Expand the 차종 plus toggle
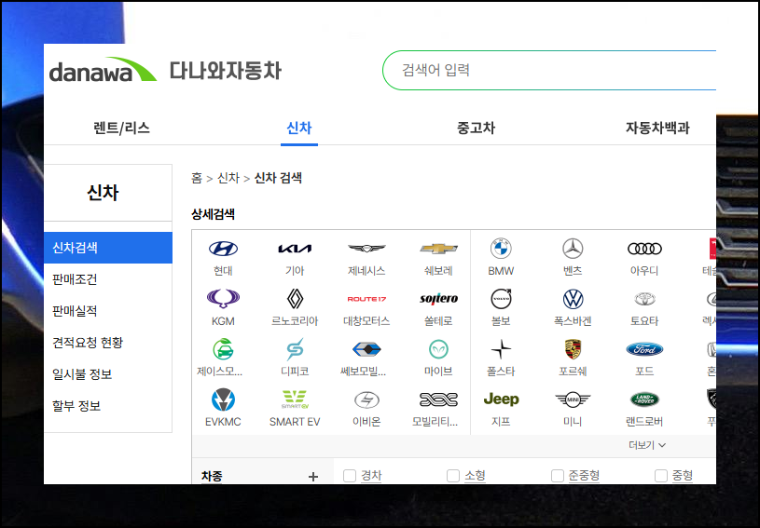Viewport: 760px width, 528px height. (x=313, y=477)
